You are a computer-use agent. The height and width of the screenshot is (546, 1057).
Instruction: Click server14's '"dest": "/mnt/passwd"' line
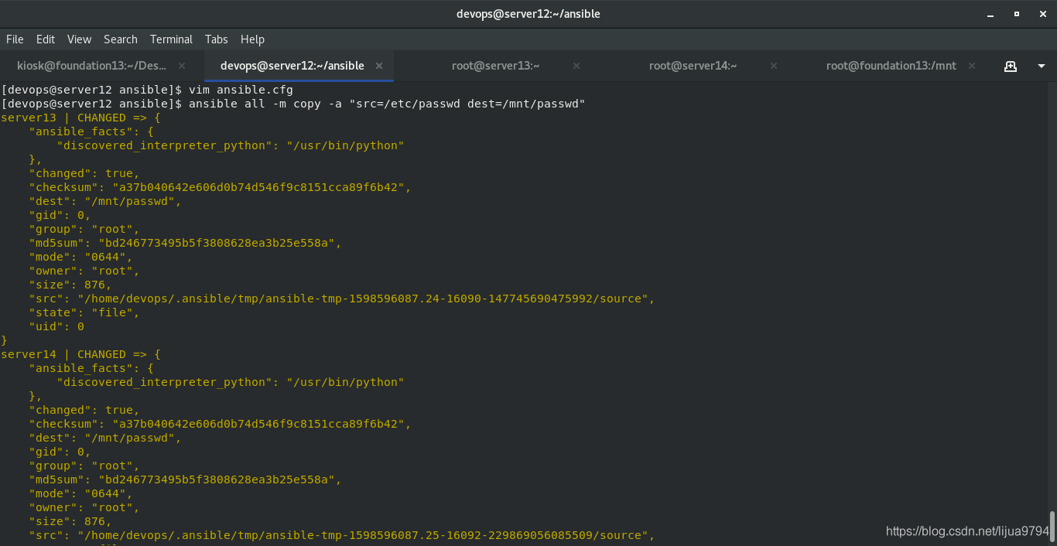click(105, 438)
